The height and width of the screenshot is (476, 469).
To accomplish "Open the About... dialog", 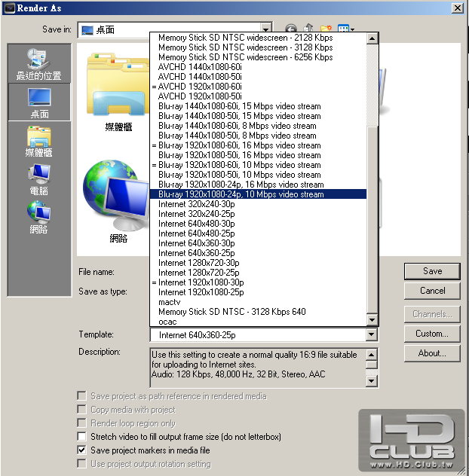I will pyautogui.click(x=432, y=353).
